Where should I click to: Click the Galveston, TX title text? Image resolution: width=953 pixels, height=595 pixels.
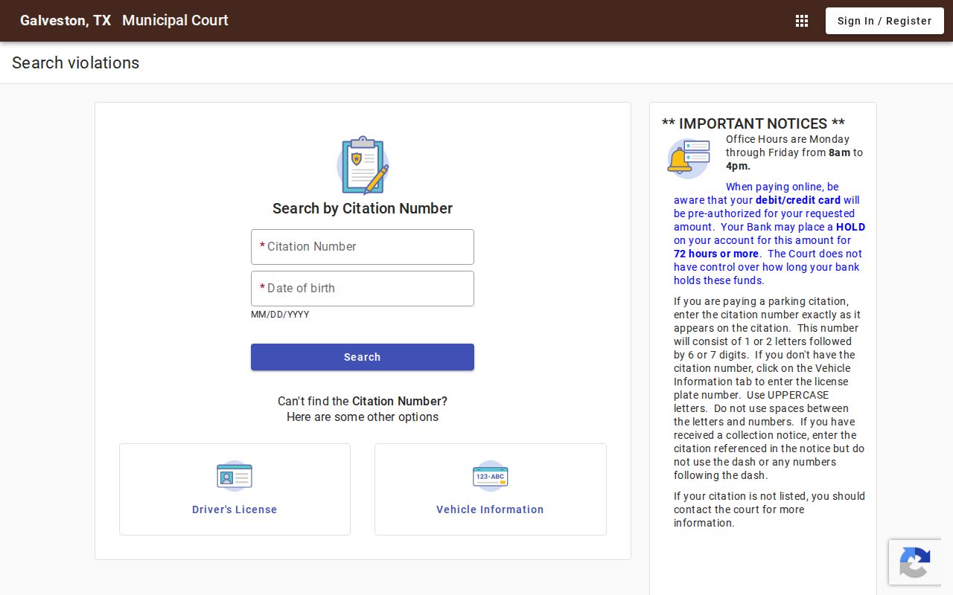click(66, 21)
